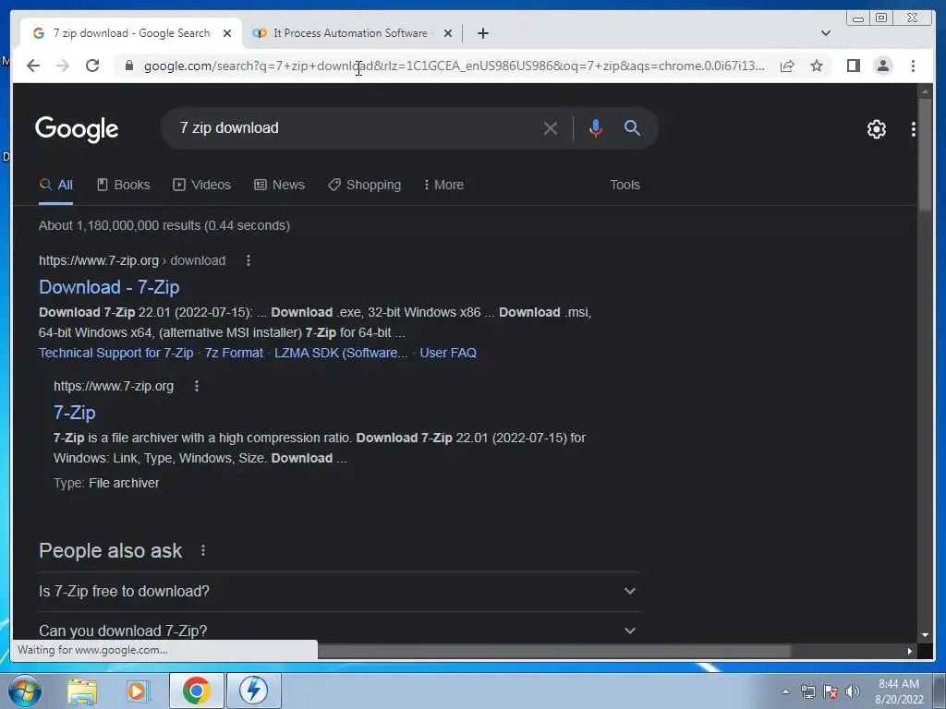
Task: Open Google quick settings gear
Action: coord(877,129)
